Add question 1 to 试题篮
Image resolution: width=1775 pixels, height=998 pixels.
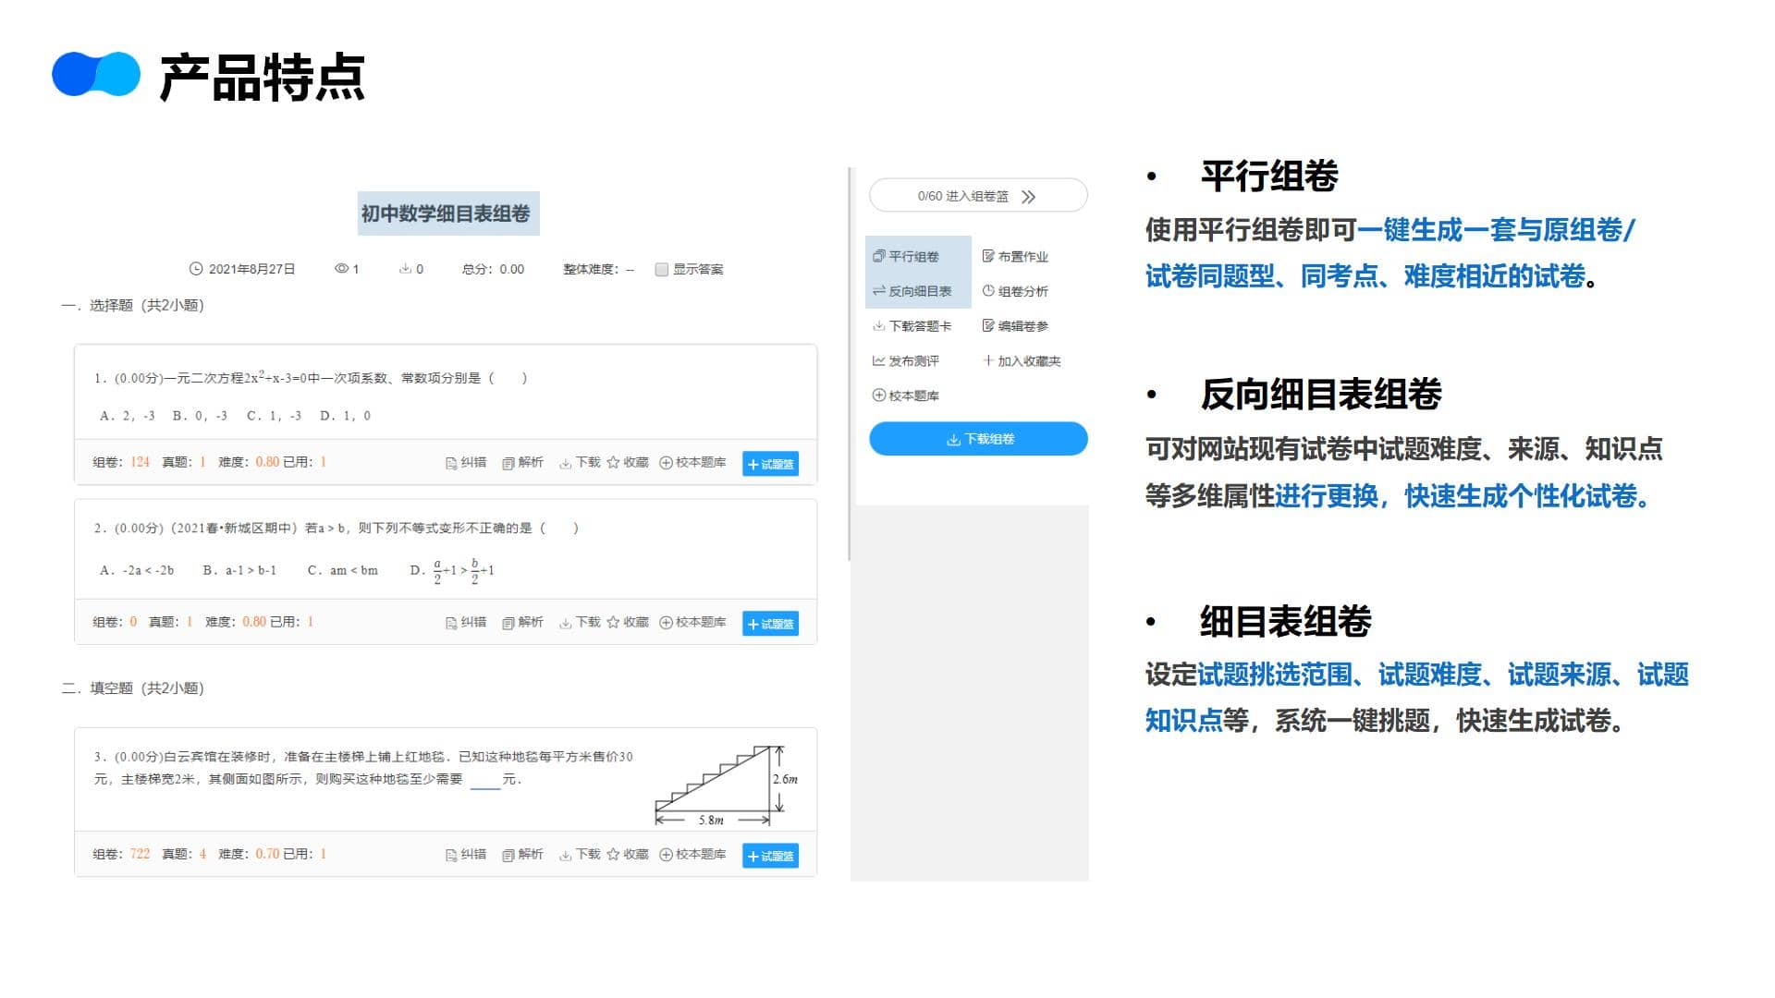coord(770,464)
